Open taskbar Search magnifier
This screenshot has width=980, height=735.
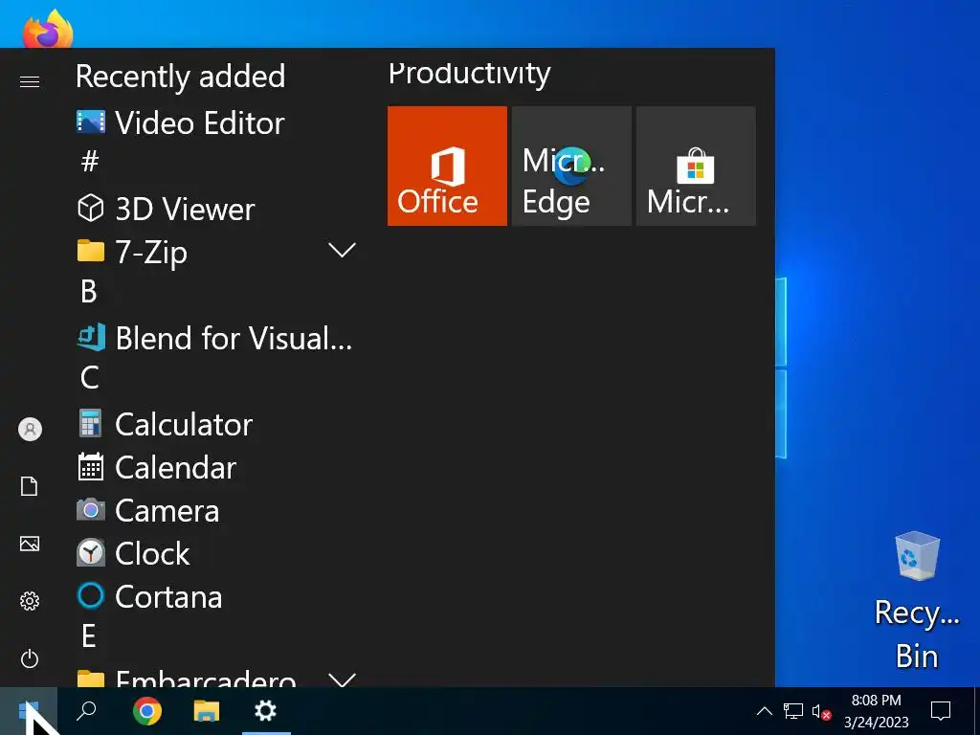pyautogui.click(x=86, y=711)
